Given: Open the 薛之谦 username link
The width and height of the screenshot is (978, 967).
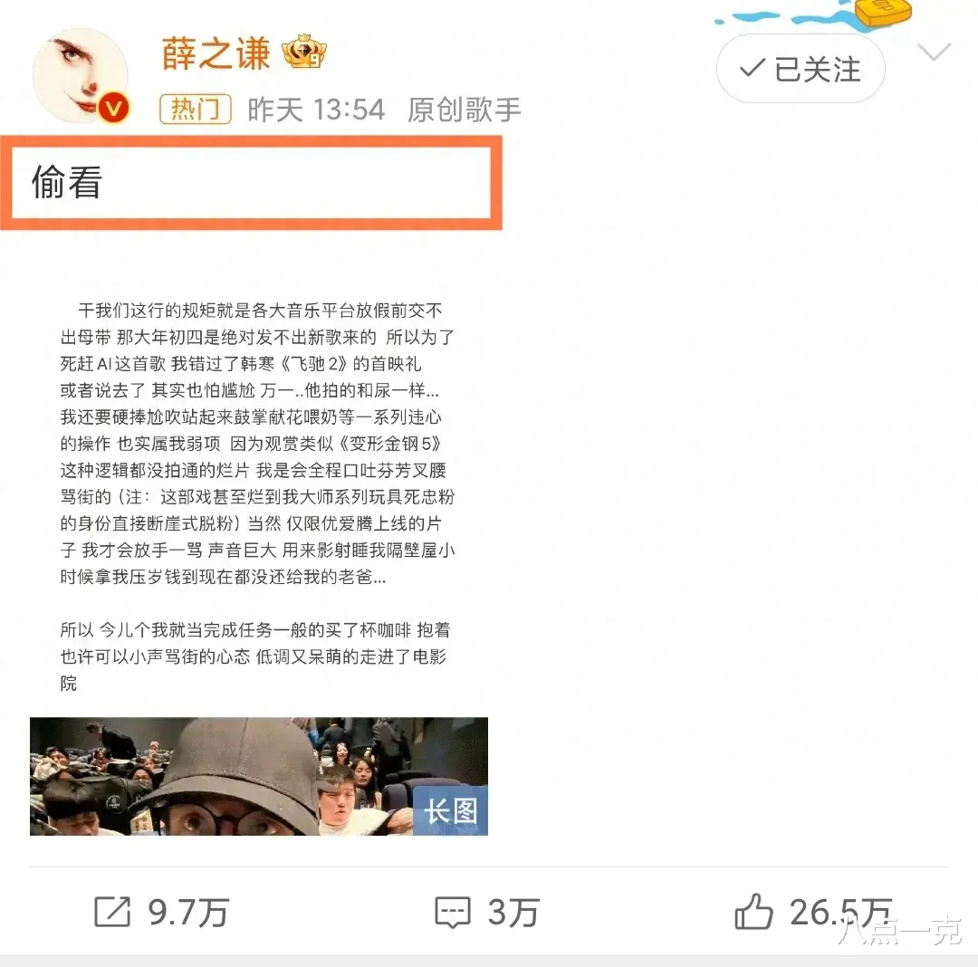Looking at the screenshot, I should tap(216, 53).
